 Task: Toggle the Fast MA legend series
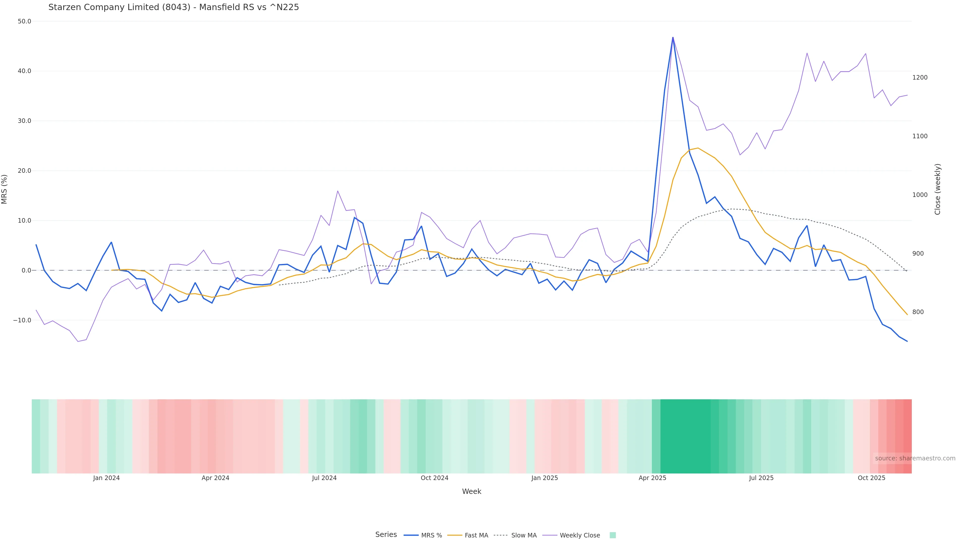coord(476,535)
